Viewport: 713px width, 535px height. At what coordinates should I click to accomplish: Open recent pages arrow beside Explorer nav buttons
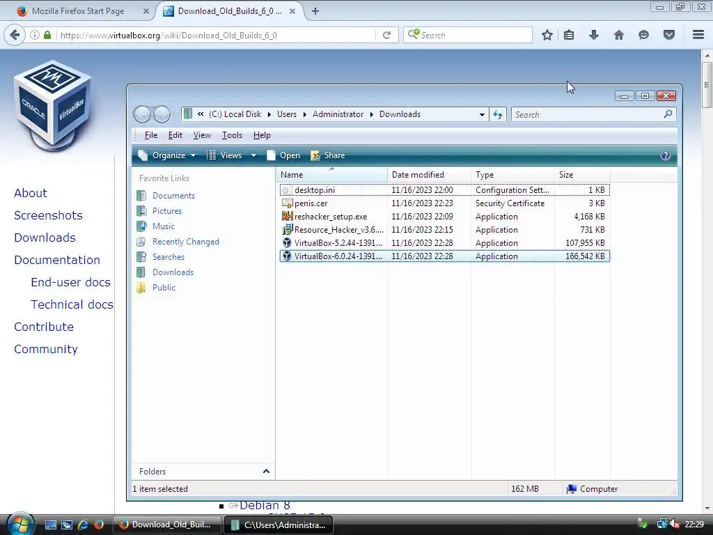(x=175, y=115)
